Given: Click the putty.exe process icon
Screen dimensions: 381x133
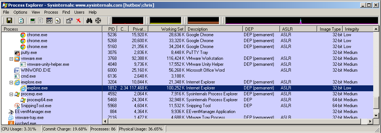Looking at the screenshot, I should click(17, 52).
